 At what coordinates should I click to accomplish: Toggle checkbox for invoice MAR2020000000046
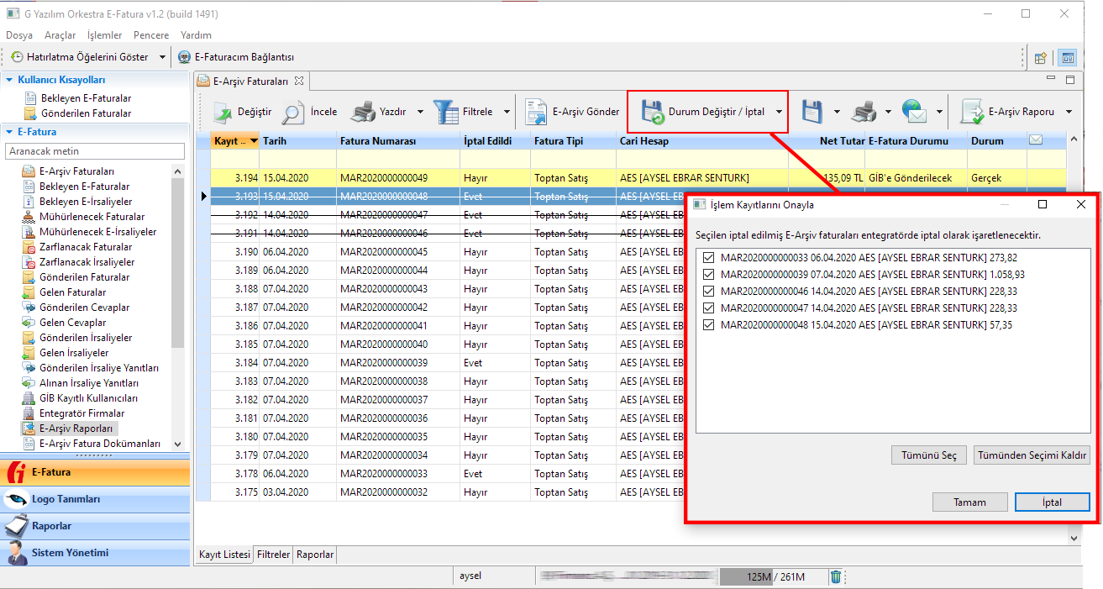(708, 292)
